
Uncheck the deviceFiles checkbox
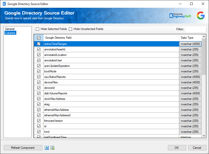(39, 82)
